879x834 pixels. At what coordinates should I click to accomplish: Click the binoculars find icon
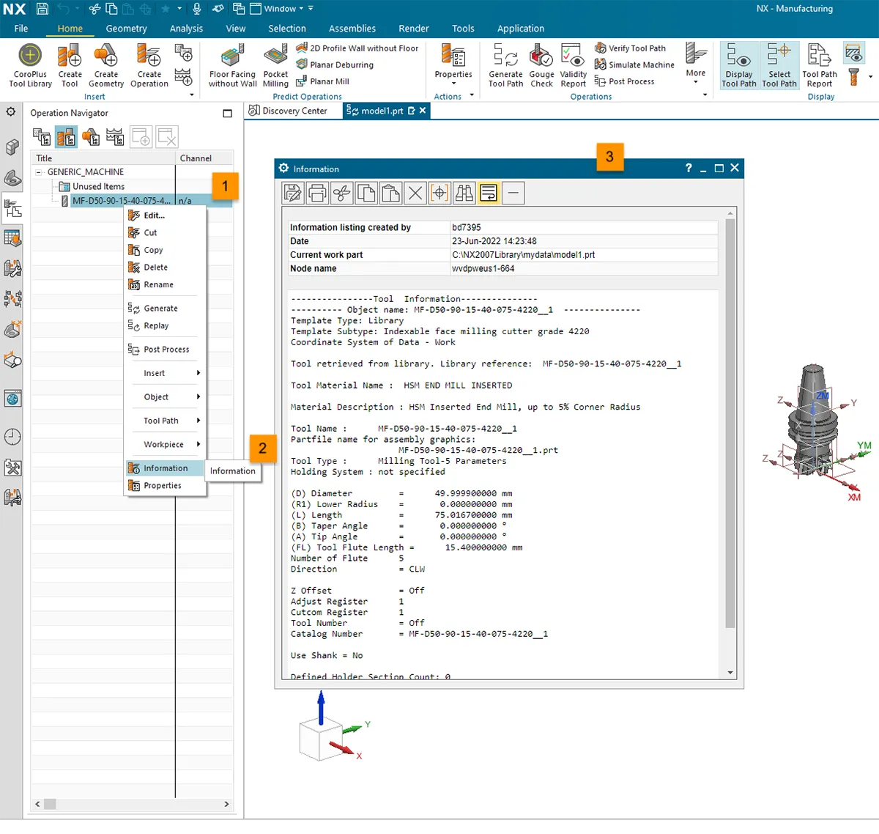point(464,193)
